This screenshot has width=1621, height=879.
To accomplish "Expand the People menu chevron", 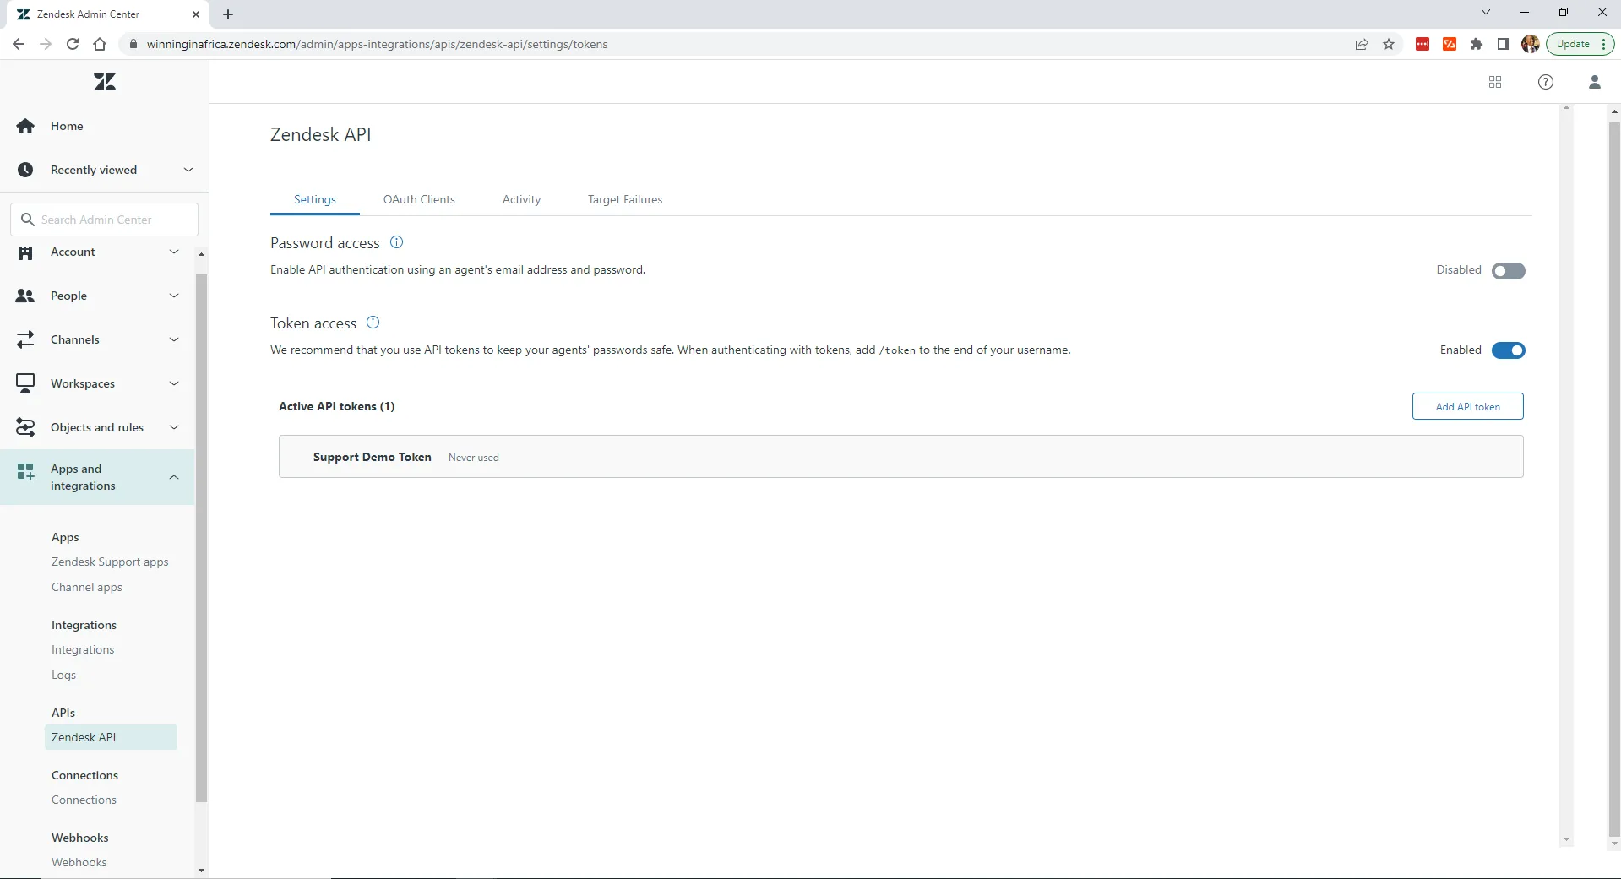I will pos(174,296).
